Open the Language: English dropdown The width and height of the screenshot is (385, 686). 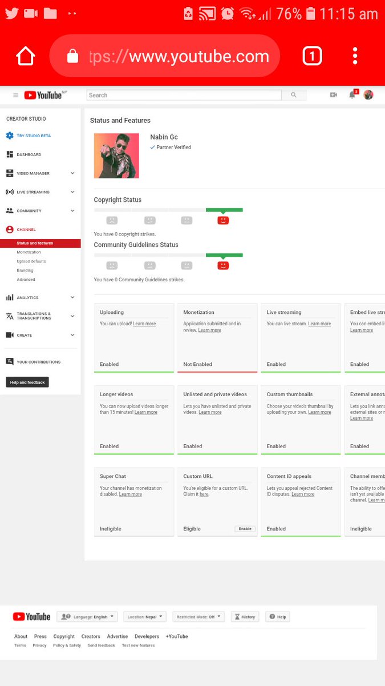coord(87,617)
